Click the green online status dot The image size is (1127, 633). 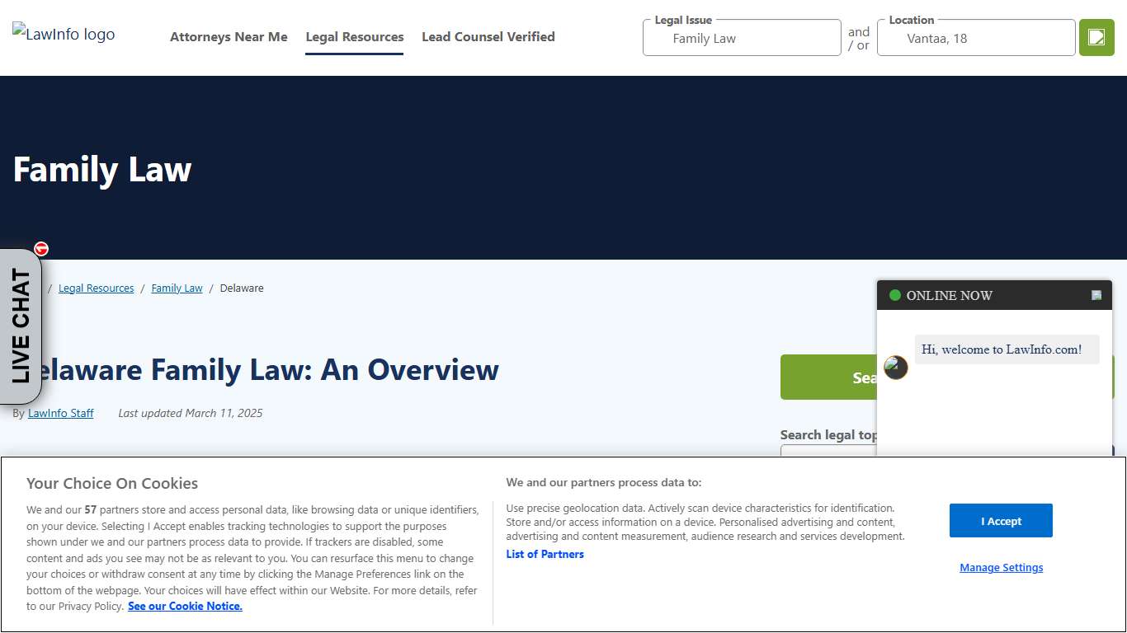tap(894, 295)
